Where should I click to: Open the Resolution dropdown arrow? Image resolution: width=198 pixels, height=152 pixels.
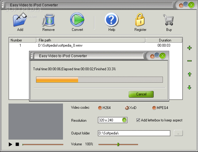pos(124,120)
